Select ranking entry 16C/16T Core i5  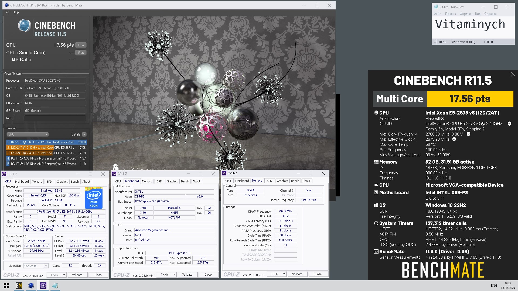46,142
